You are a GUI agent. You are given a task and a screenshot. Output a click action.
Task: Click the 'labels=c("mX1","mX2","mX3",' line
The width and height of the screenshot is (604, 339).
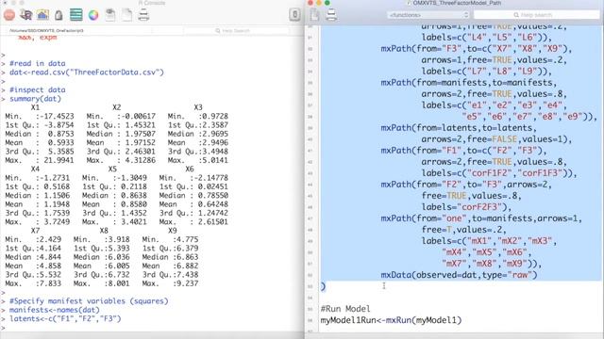pyautogui.click(x=489, y=241)
